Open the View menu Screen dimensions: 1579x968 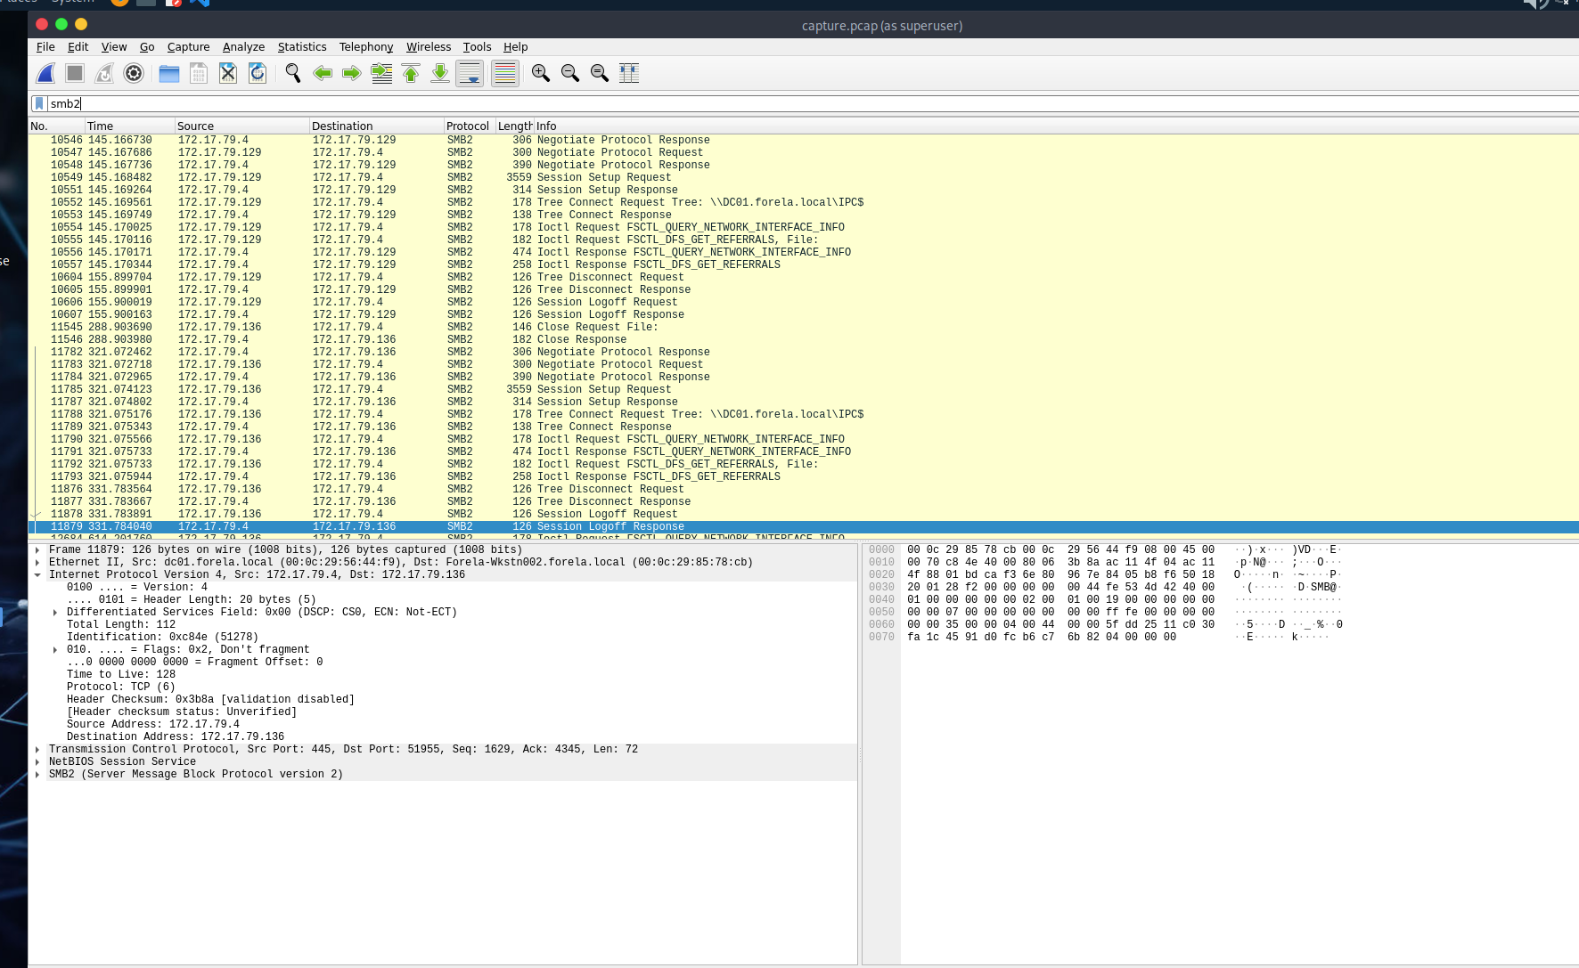(x=114, y=47)
